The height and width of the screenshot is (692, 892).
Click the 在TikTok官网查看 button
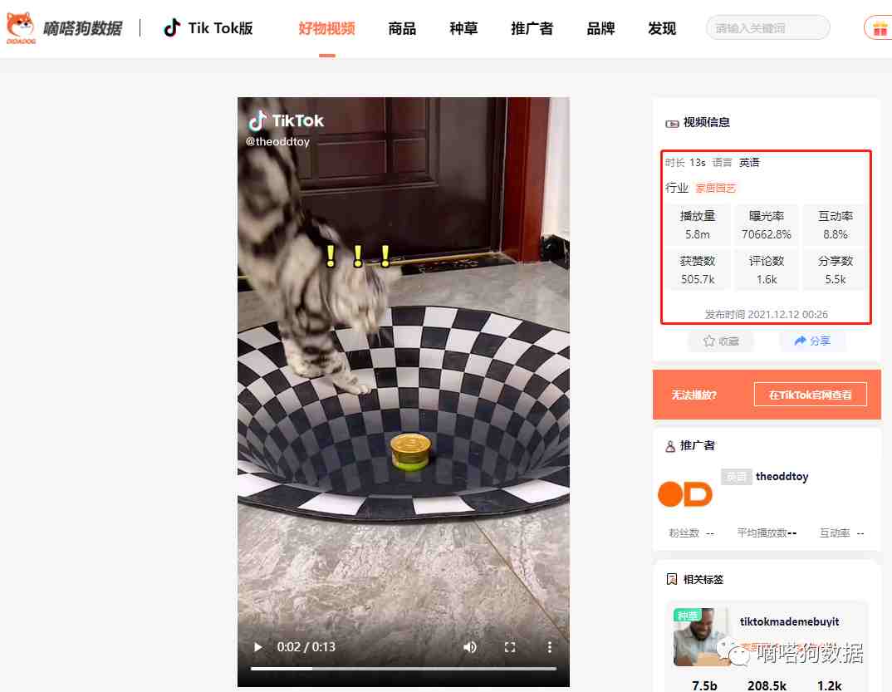point(810,395)
